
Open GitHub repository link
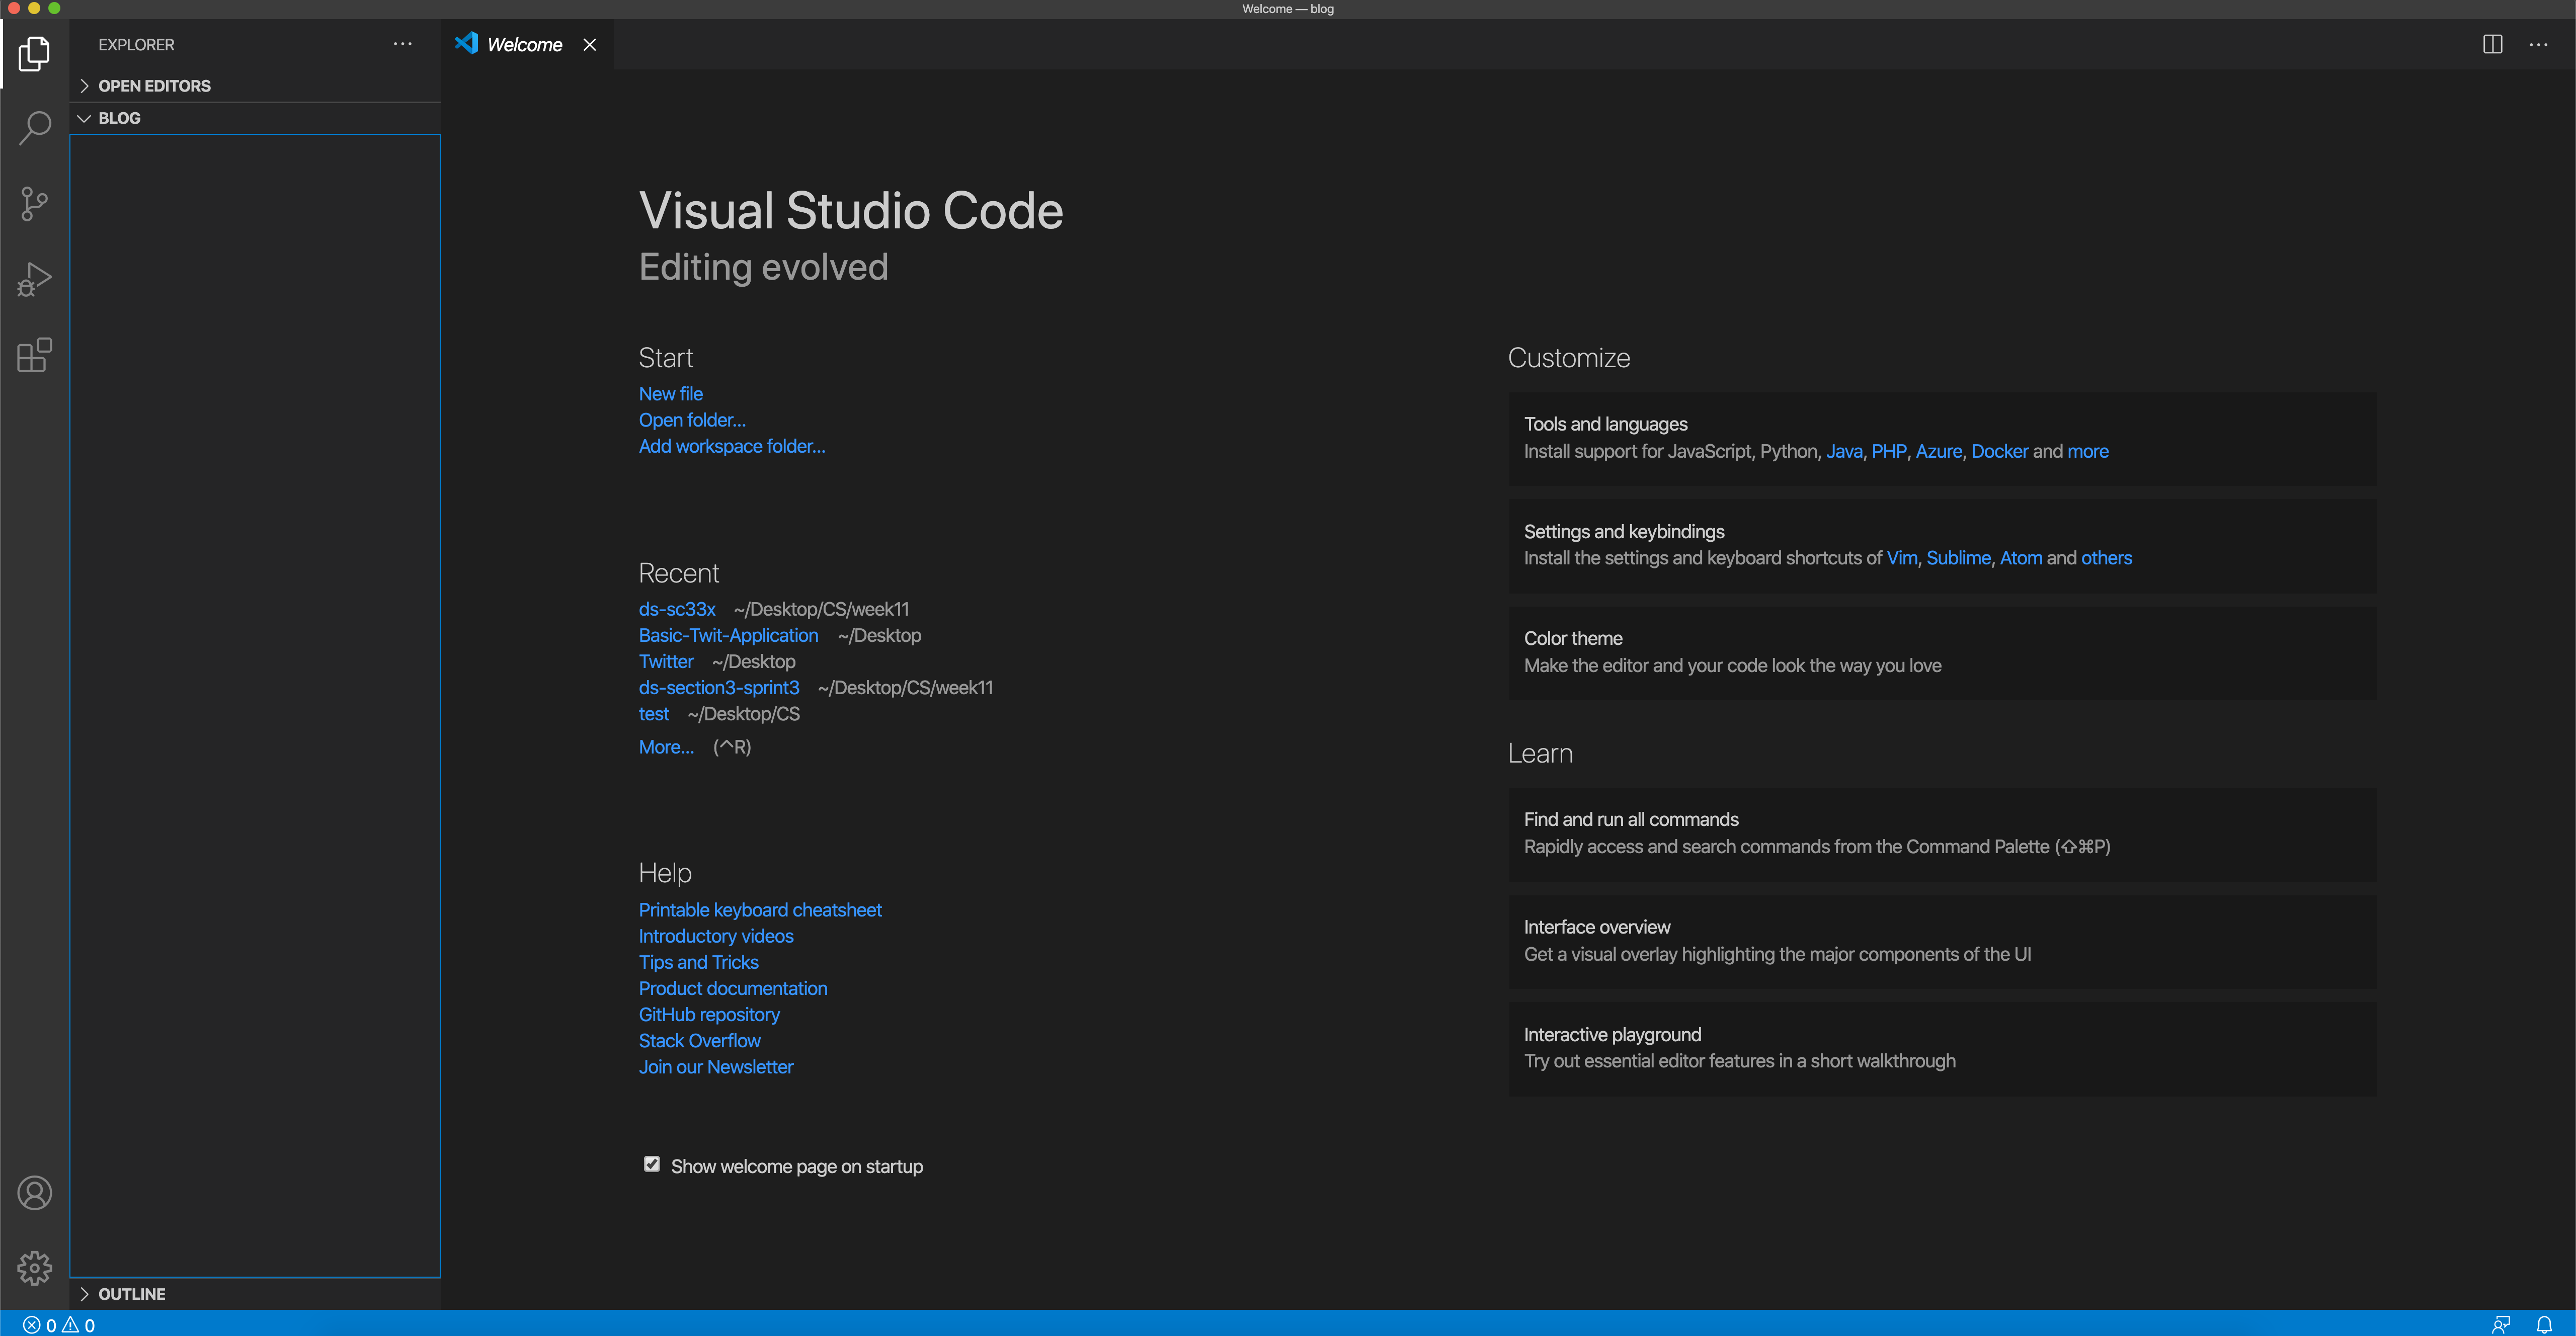click(709, 1014)
